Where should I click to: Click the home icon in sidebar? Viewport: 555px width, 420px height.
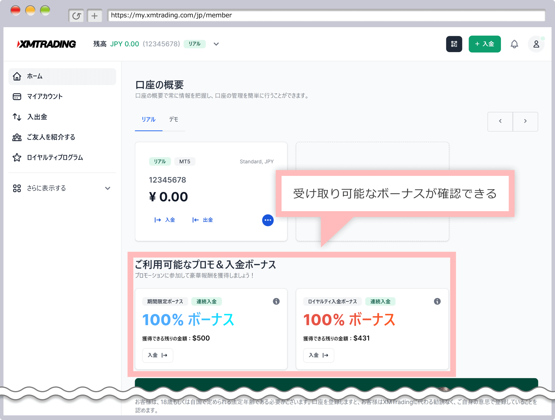(x=17, y=76)
